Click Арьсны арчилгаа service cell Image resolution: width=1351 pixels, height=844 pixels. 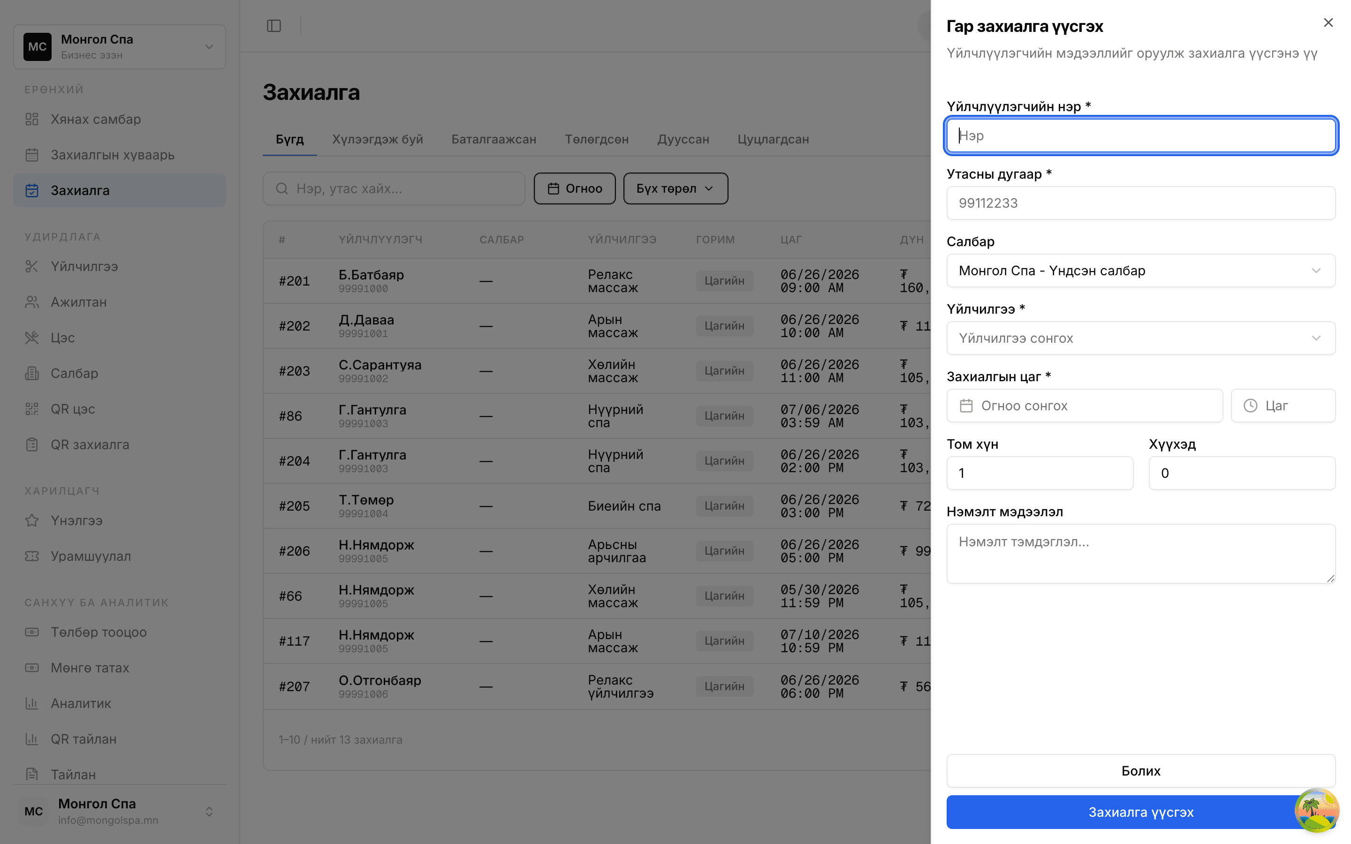click(x=616, y=551)
